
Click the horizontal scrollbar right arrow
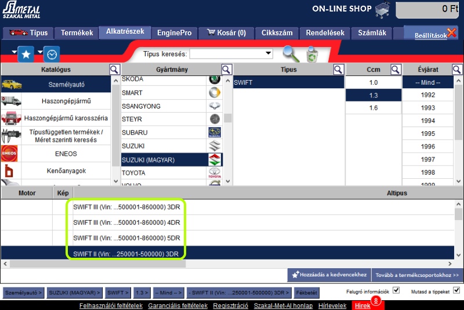coord(450,264)
